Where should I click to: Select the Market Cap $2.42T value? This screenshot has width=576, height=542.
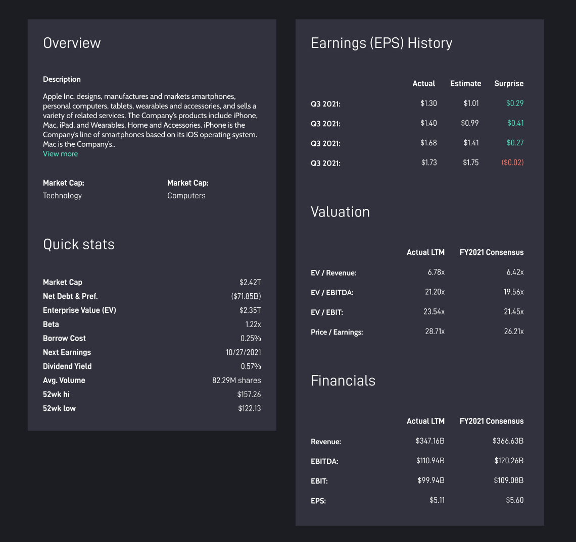[x=250, y=282]
